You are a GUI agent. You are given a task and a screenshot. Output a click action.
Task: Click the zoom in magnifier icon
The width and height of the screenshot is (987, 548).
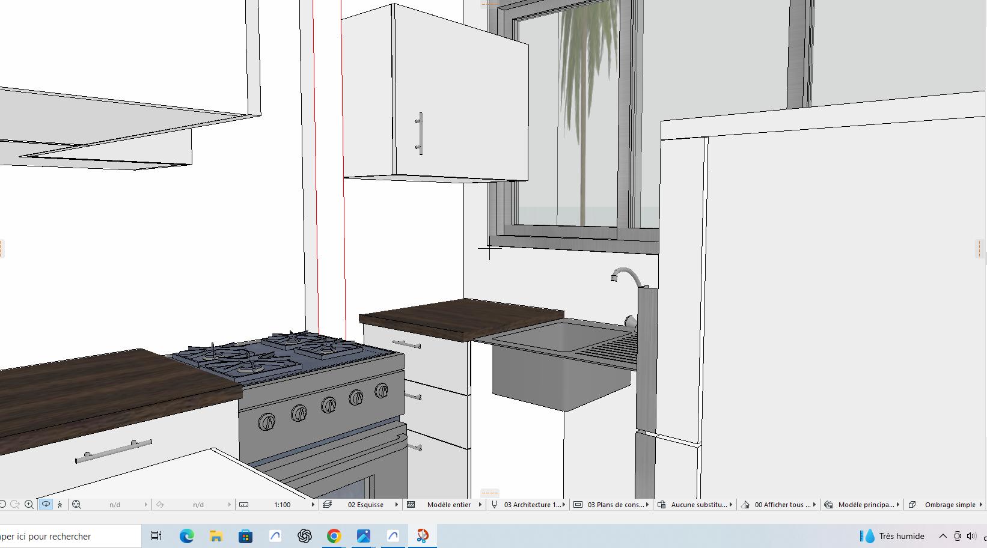tap(29, 505)
